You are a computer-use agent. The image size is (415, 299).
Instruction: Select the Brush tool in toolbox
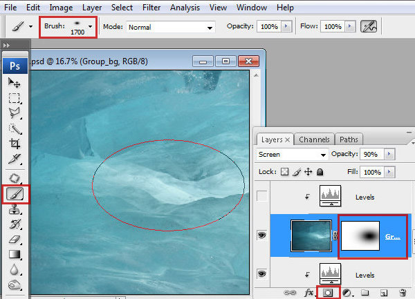tap(15, 194)
